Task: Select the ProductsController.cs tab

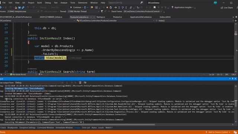Action: pyautogui.click(x=79, y=17)
